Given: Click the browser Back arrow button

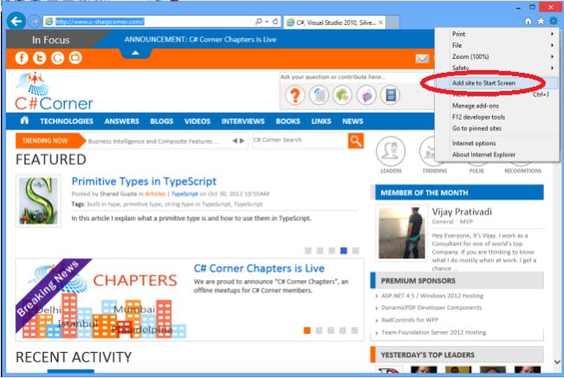Looking at the screenshot, I should pyautogui.click(x=16, y=22).
